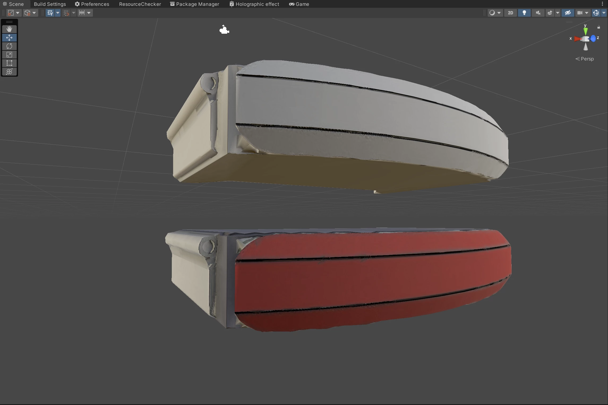Lock the orientation gizmo rotation

[x=598, y=27]
